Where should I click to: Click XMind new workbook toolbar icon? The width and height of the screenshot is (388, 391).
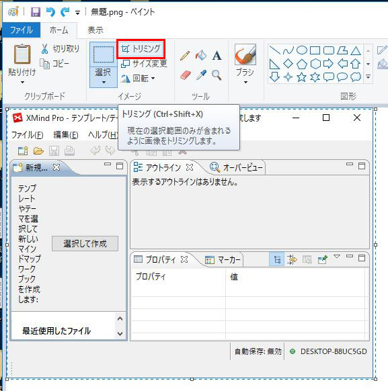click(x=24, y=150)
